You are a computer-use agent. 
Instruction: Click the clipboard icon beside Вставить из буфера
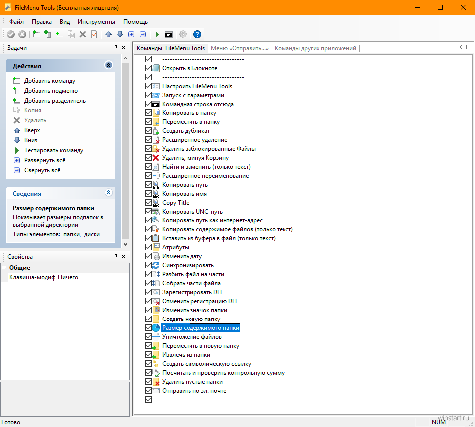(156, 238)
